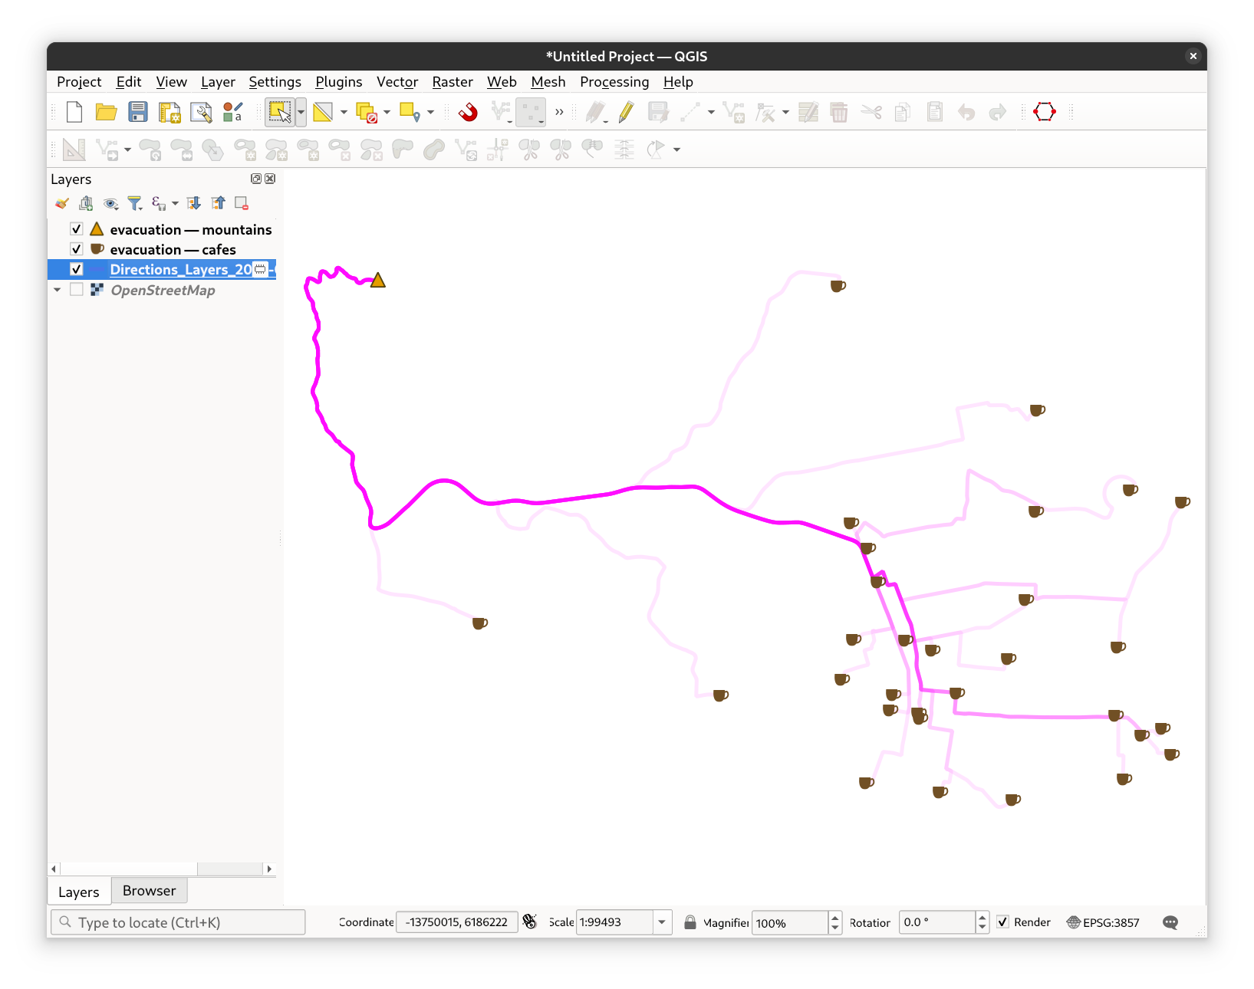1254x989 pixels.
Task: Enable the OpenStreetMap layer checkbox
Action: point(77,290)
